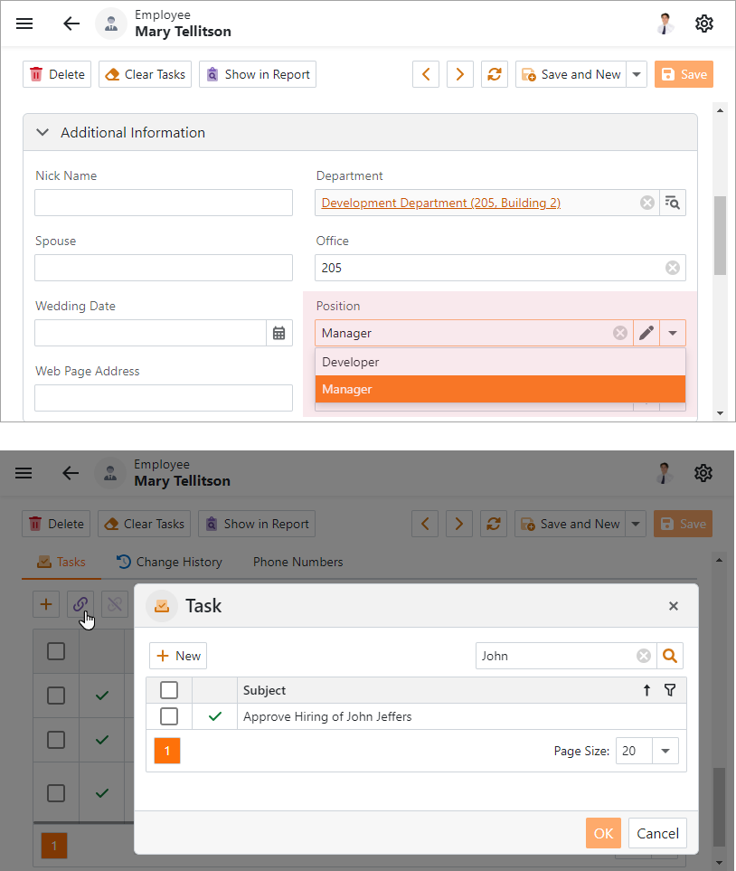Viewport: 736px width, 871px height.
Task: Collapse the Additional Information section
Action: pyautogui.click(x=42, y=132)
